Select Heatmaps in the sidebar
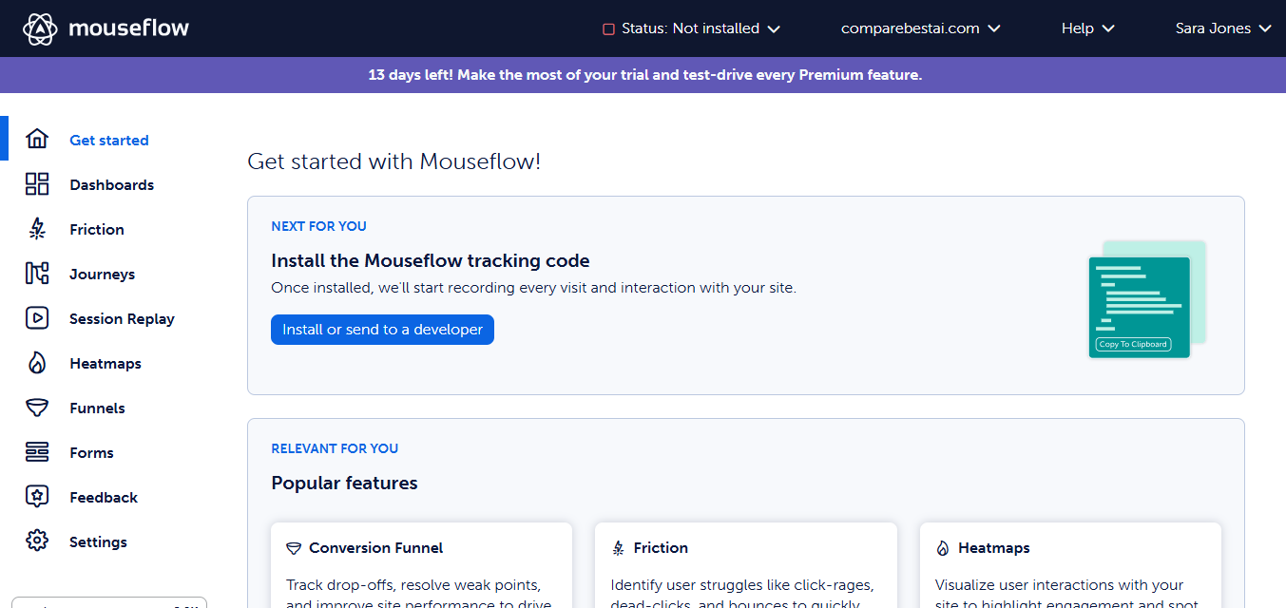This screenshot has width=1286, height=608. [106, 364]
